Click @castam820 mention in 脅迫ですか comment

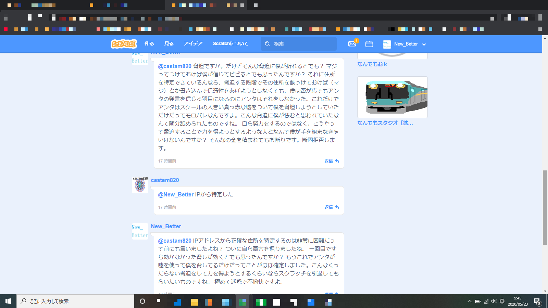click(175, 66)
